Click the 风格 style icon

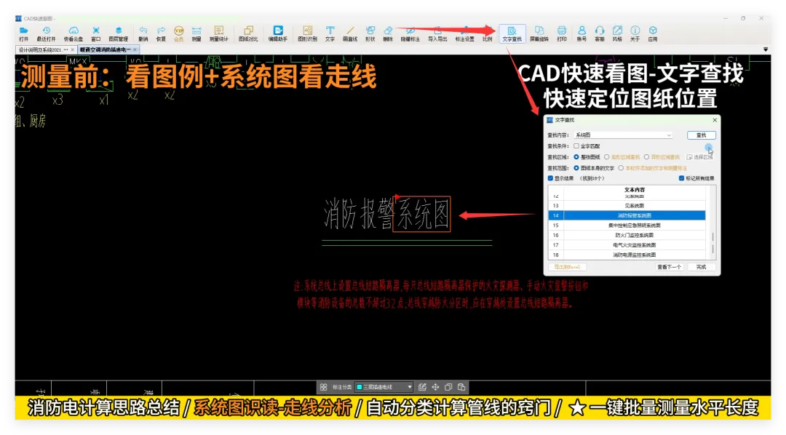pyautogui.click(x=617, y=33)
